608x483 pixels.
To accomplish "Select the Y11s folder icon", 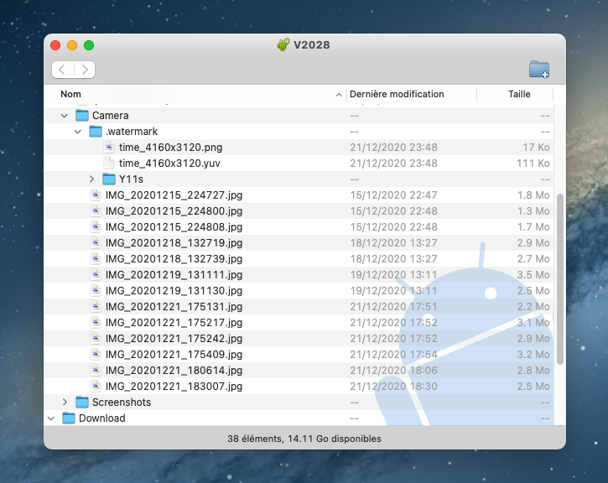I will pos(109,179).
